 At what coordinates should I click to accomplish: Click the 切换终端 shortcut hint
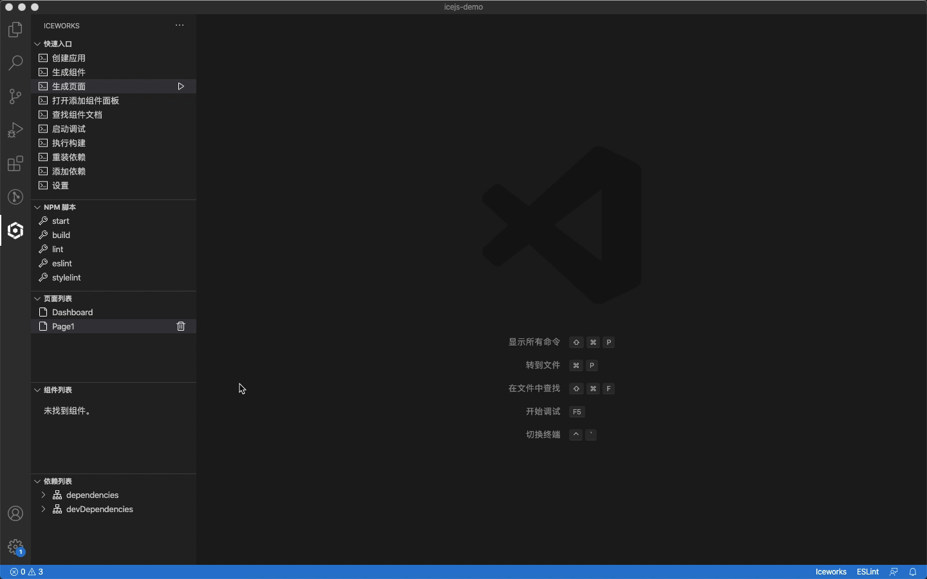pyautogui.click(x=543, y=435)
